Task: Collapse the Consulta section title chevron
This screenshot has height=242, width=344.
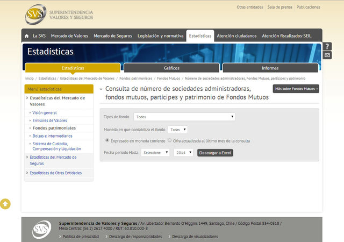Action: coord(101,89)
